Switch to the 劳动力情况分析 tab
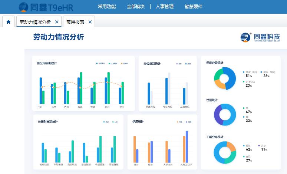The height and width of the screenshot is (174, 287). pos(35,22)
